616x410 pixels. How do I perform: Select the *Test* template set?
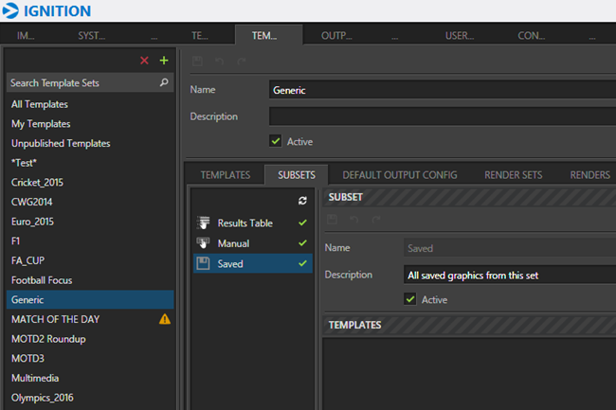click(90, 163)
